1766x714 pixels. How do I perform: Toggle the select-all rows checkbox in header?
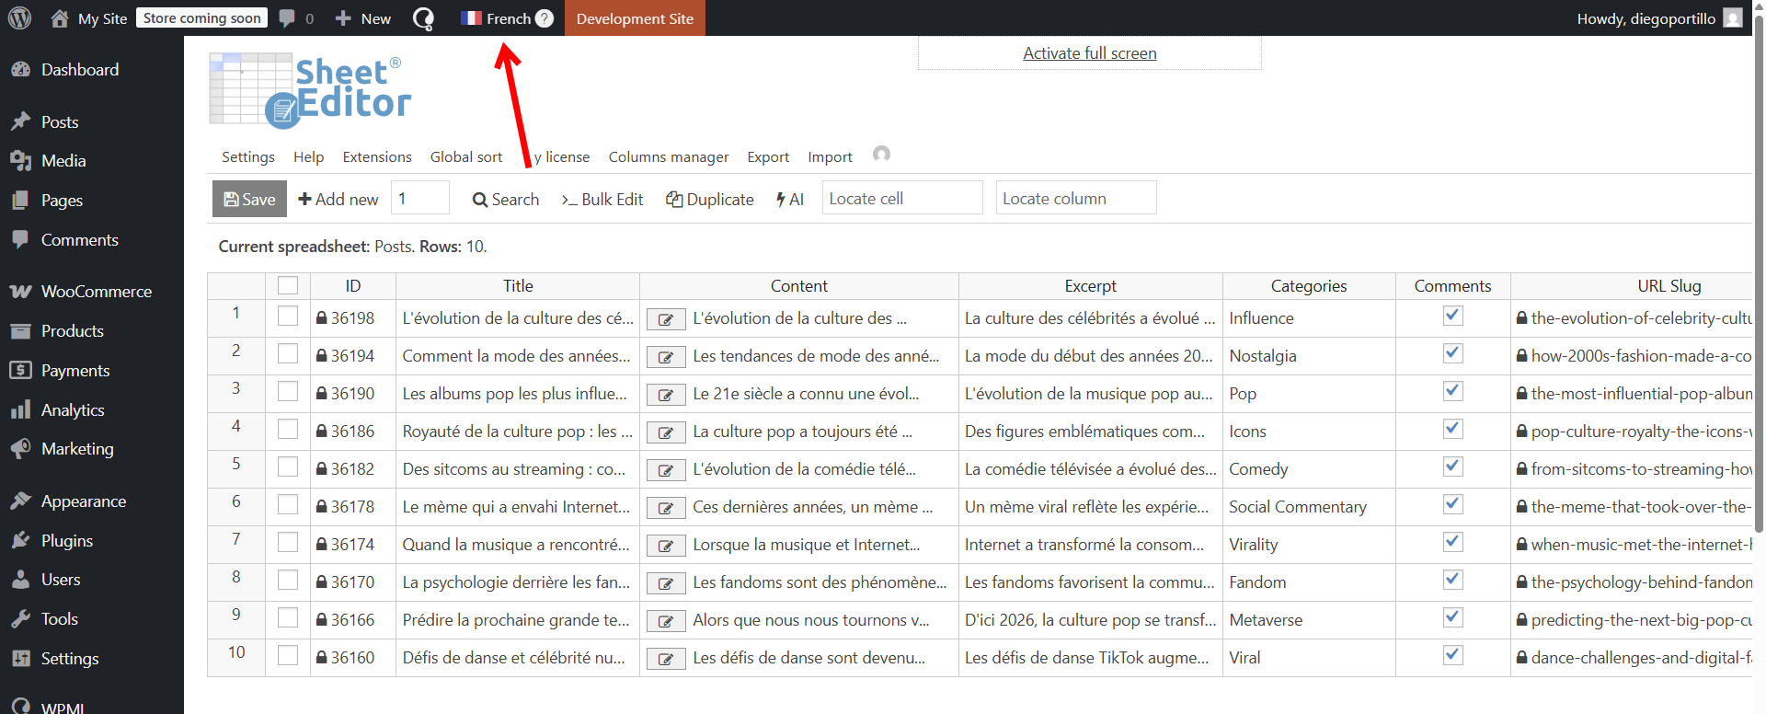288,286
